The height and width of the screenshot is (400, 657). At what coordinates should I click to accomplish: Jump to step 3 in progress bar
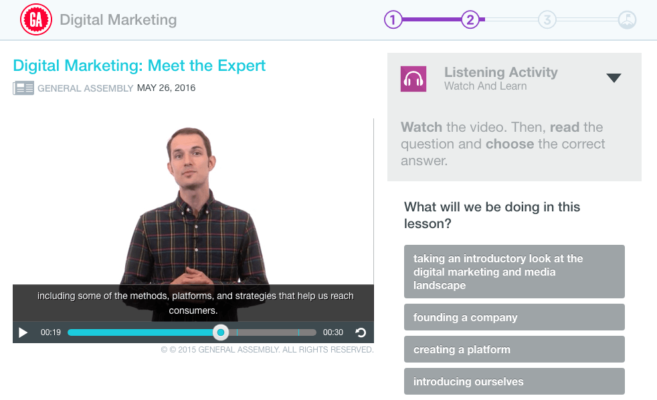pos(547,20)
